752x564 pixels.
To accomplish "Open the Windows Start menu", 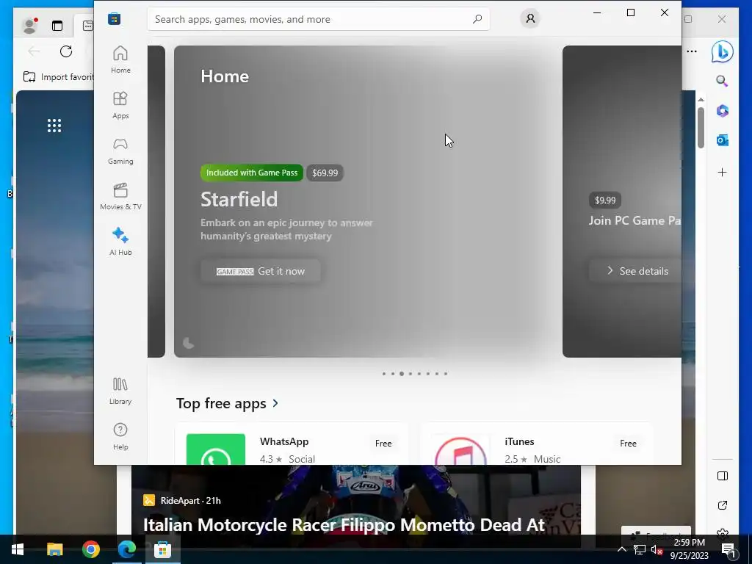I will click(x=18, y=549).
